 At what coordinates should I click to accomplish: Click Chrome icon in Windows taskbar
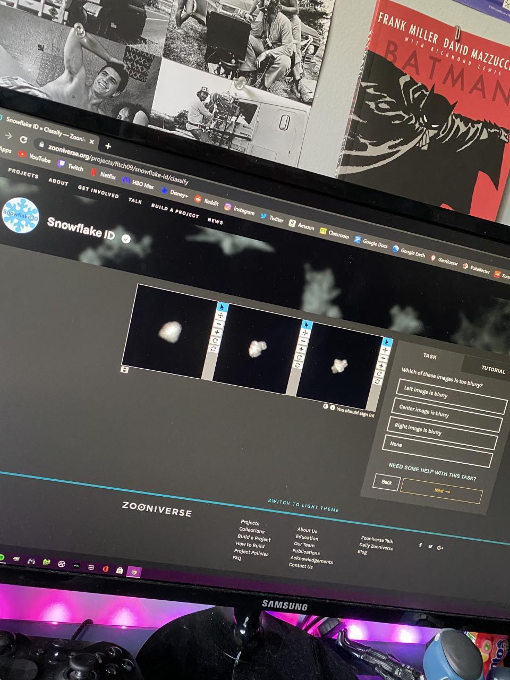point(135,572)
